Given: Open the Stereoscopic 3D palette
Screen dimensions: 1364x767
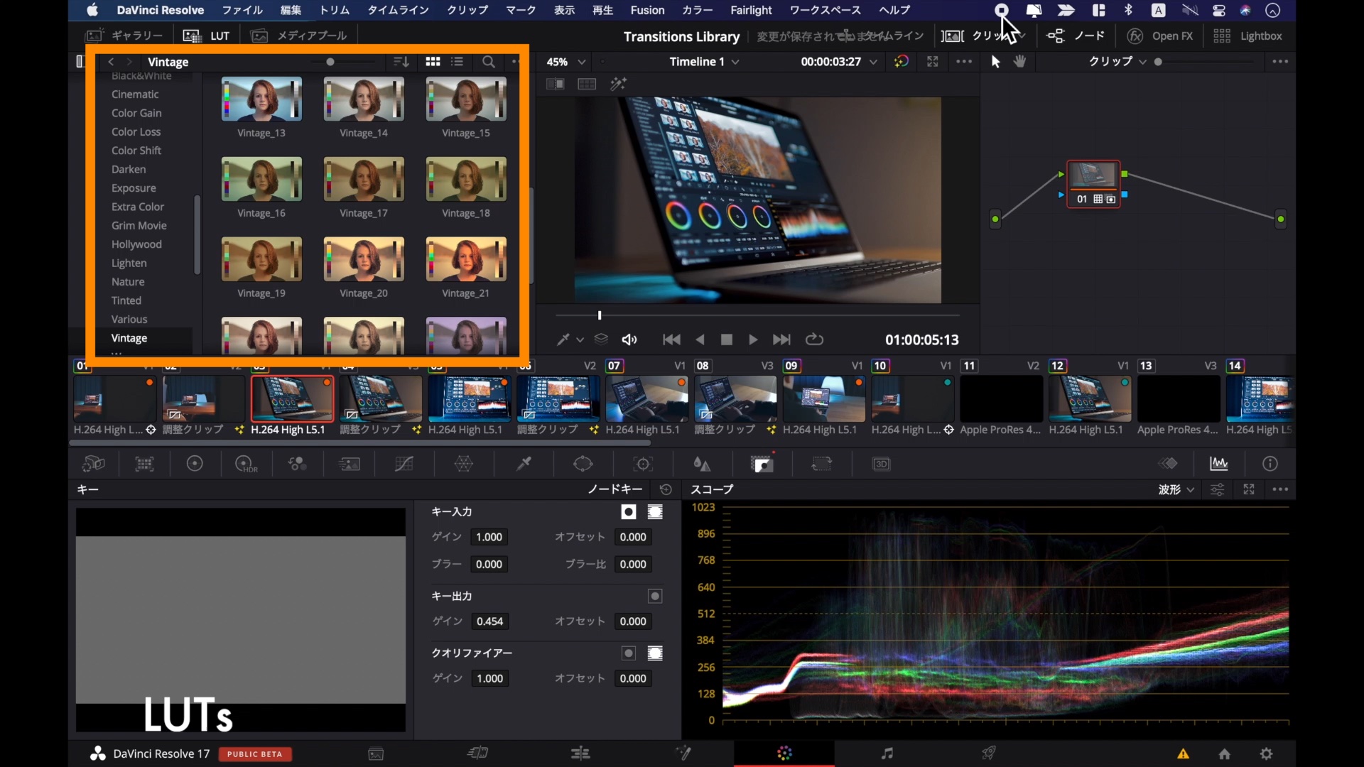Looking at the screenshot, I should (880, 464).
